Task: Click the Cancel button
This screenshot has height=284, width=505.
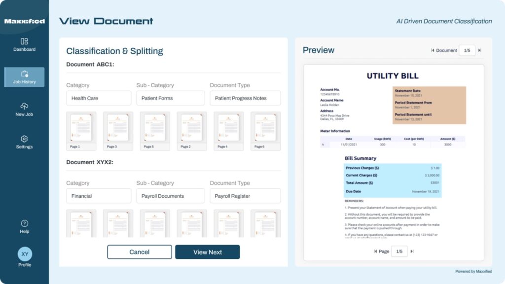Action: 140,251
